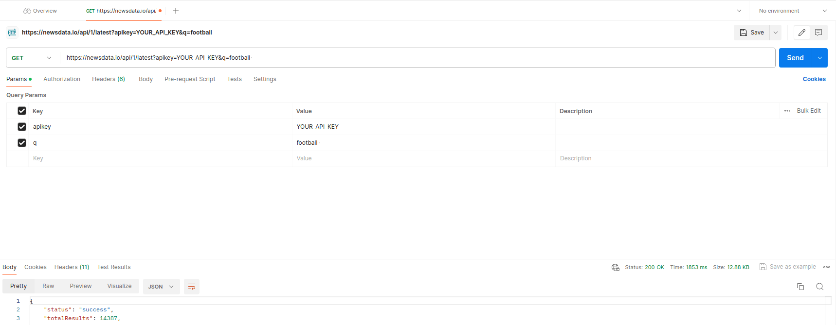The width and height of the screenshot is (836, 325).
Task: Uncheck the q parameter checkbox
Action: click(22, 143)
